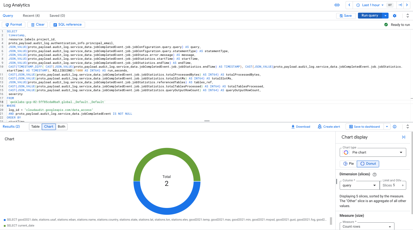
Task: Clear the query editor
Action: pos(38,25)
